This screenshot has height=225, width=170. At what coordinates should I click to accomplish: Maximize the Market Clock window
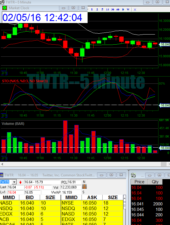pos(73,8)
